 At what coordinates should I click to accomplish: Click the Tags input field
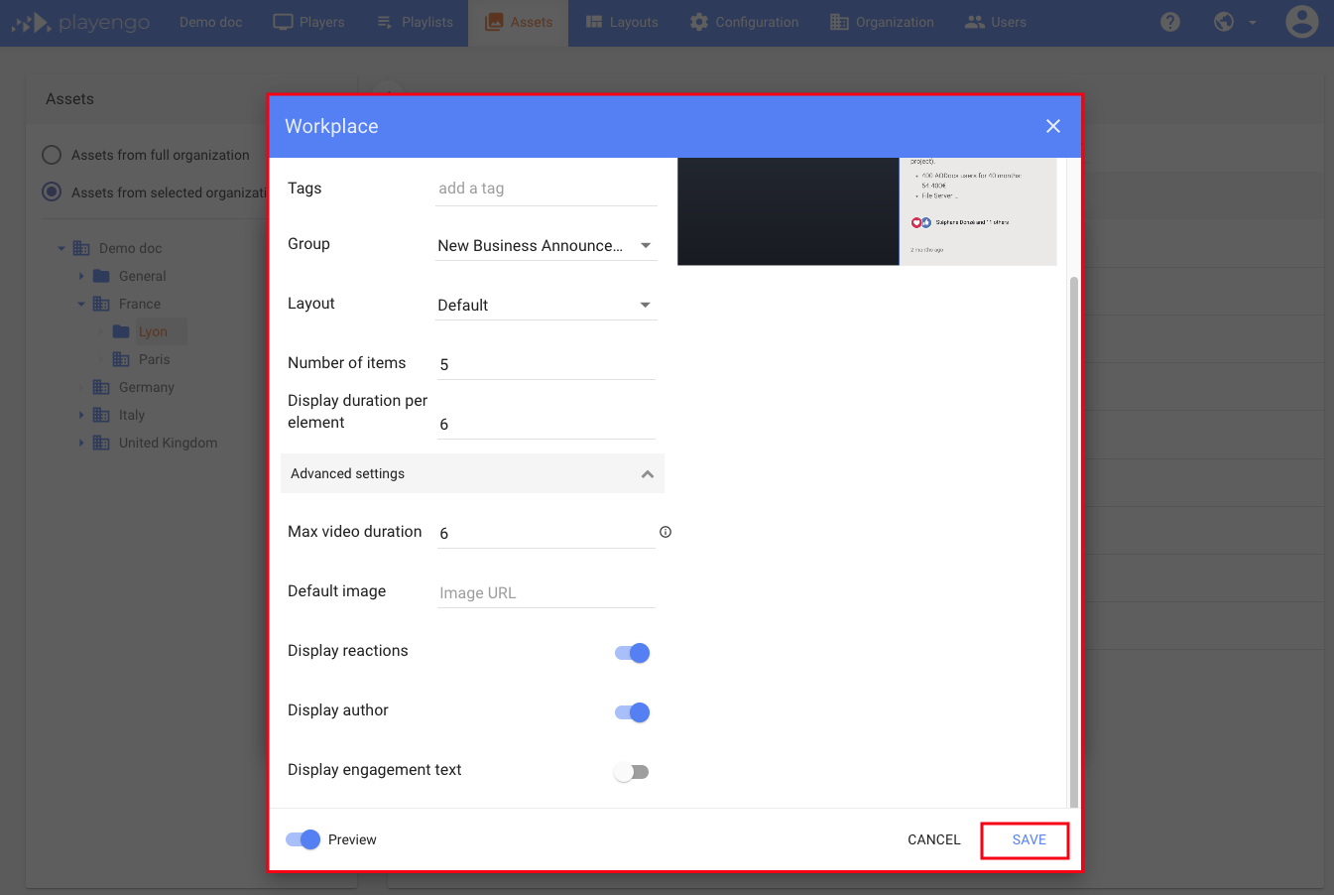coord(546,189)
